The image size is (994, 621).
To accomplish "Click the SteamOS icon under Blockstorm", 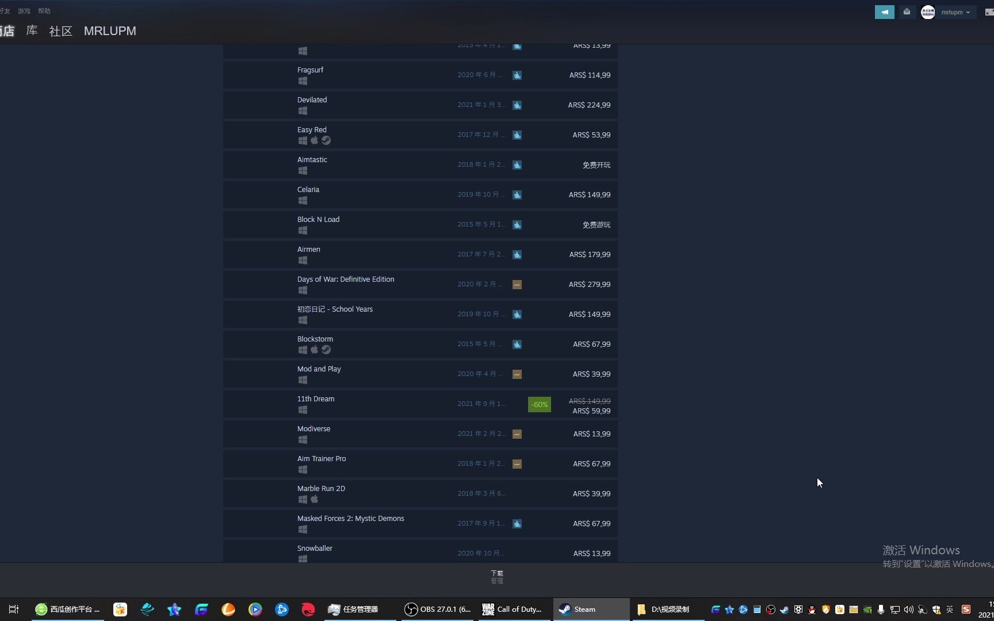I will tap(326, 350).
